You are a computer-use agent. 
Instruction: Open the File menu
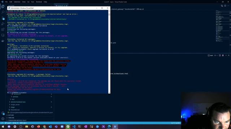6,2
